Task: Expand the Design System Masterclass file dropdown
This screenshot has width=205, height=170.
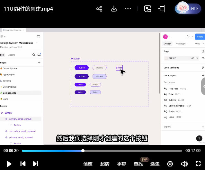Action: (x=36, y=43)
